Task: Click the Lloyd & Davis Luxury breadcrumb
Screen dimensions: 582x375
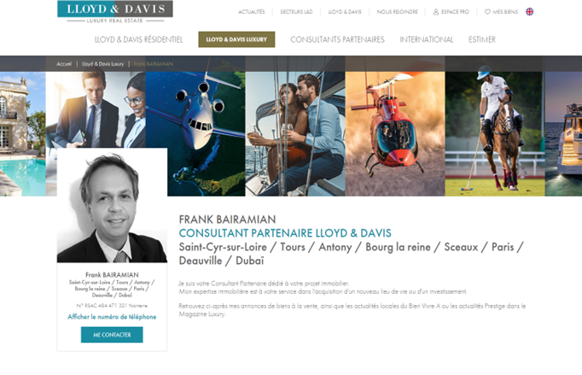Action: coord(102,64)
